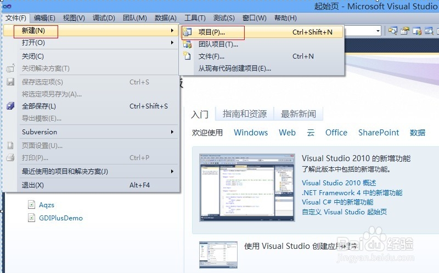The image size is (439, 273).
Task: Click the Visual Studio infinity logo icon
Action: (x=7, y=7)
